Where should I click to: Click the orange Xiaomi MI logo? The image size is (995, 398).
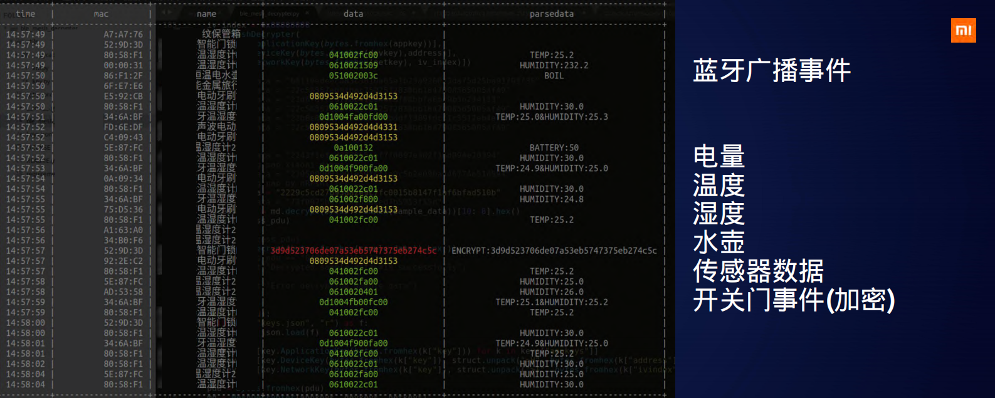(963, 30)
